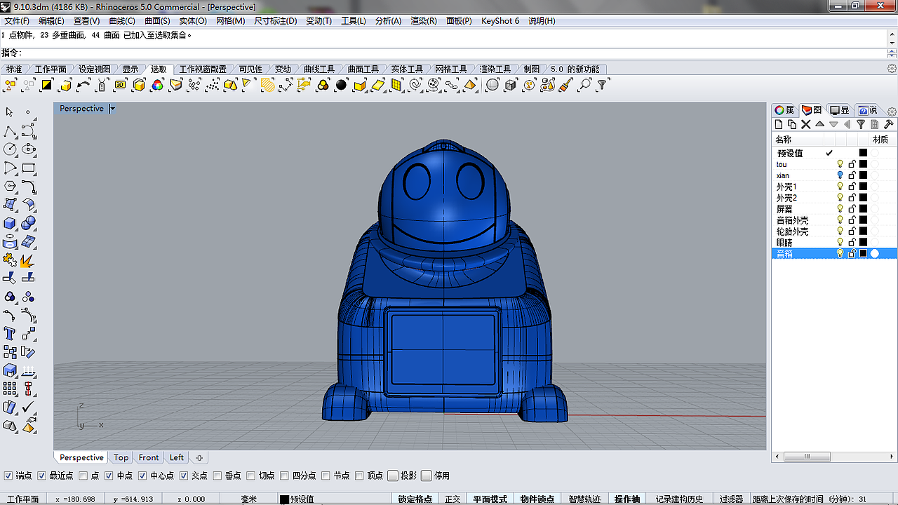898x505 pixels.
Task: Switch to the Top viewport tab
Action: click(x=121, y=457)
